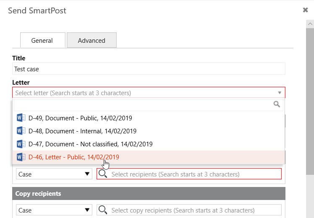The height and width of the screenshot is (218, 314).
Task: Click the scrollbar up arrow
Action: coord(310,24)
